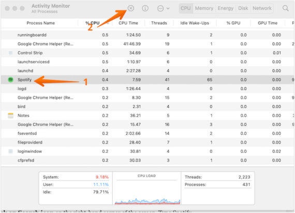
Task: Click the stop process (X) toolbar icon
Action: pos(131,8)
